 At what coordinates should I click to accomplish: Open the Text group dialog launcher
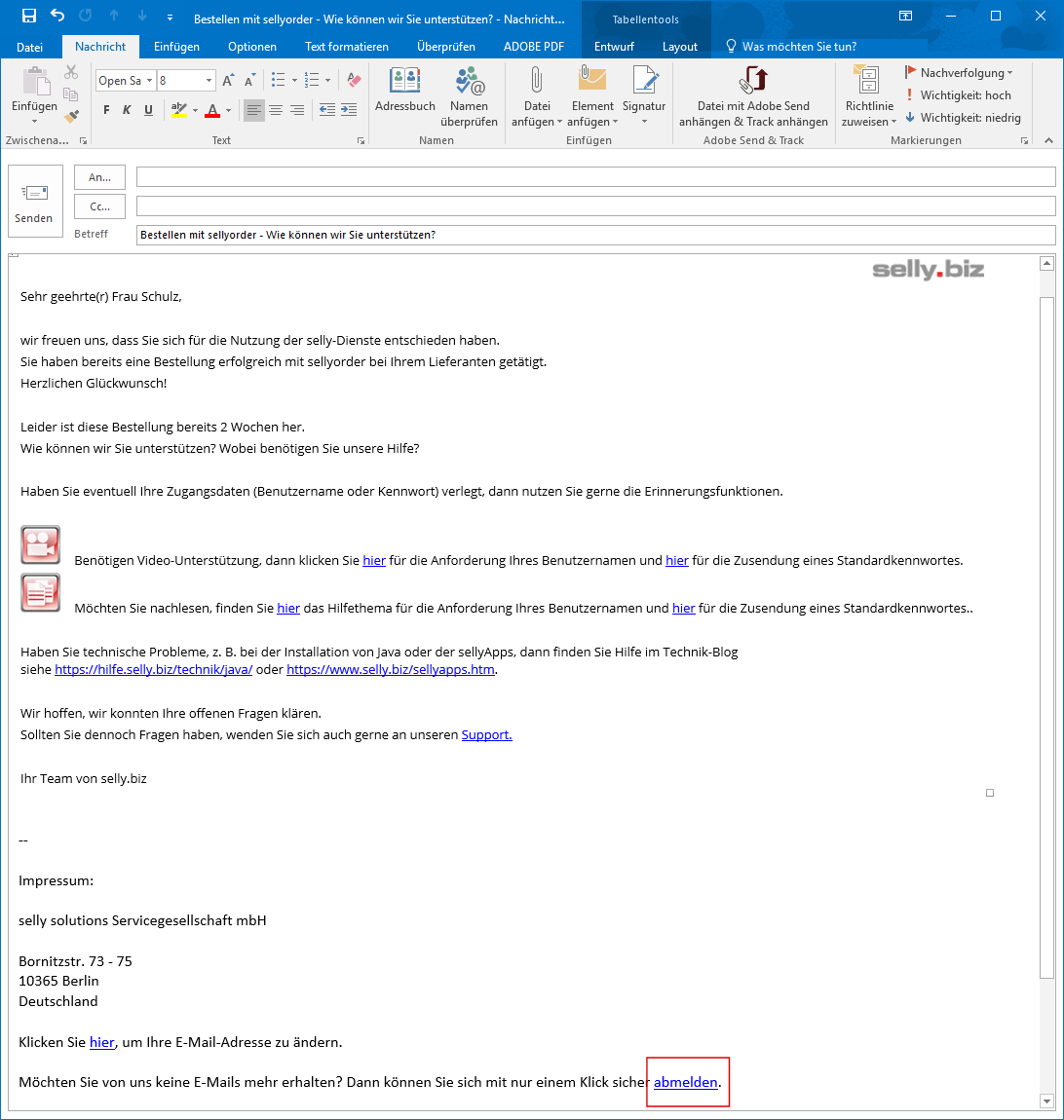click(361, 140)
